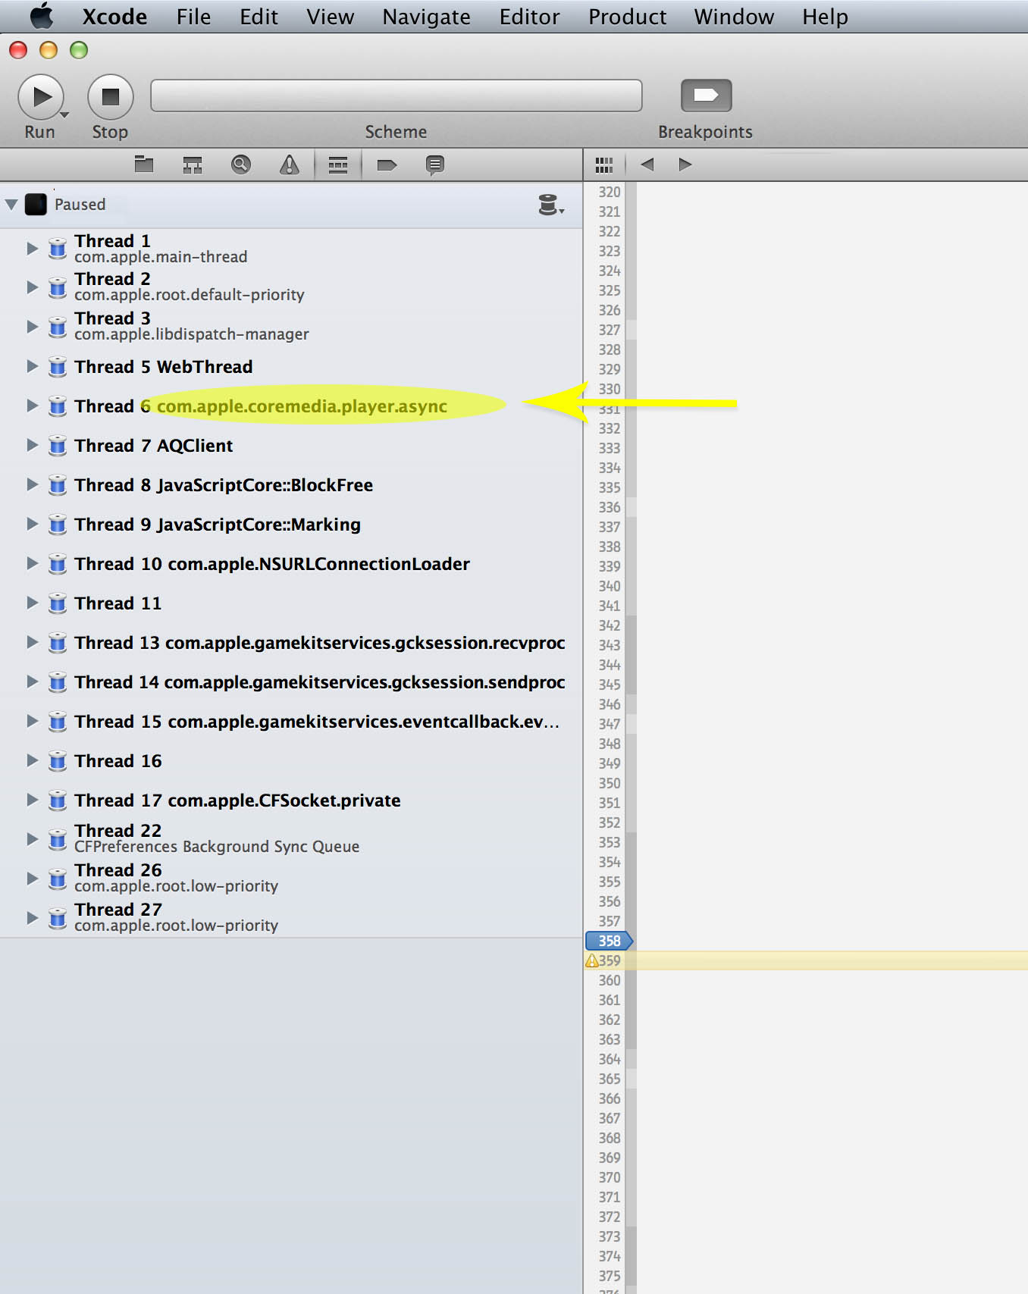The height and width of the screenshot is (1294, 1028).
Task: Click line number 340 in the gutter
Action: [610, 586]
